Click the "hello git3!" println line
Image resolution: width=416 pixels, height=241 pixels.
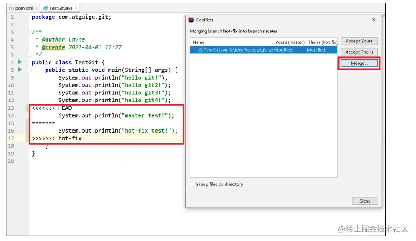115,93
